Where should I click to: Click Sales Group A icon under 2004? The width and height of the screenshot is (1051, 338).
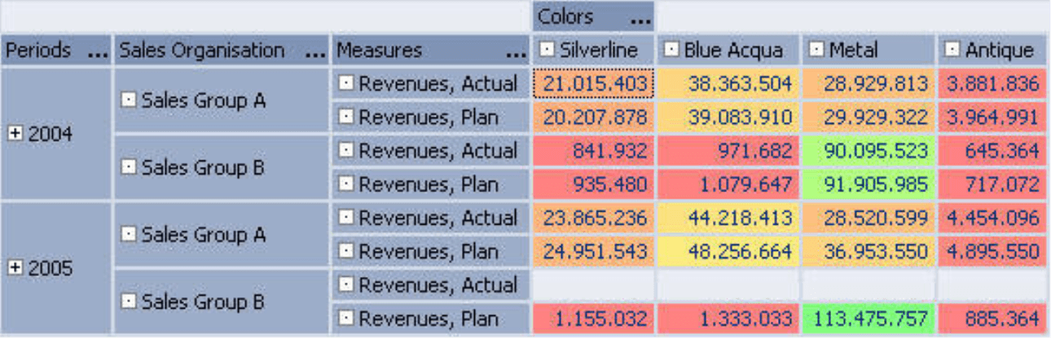128,100
